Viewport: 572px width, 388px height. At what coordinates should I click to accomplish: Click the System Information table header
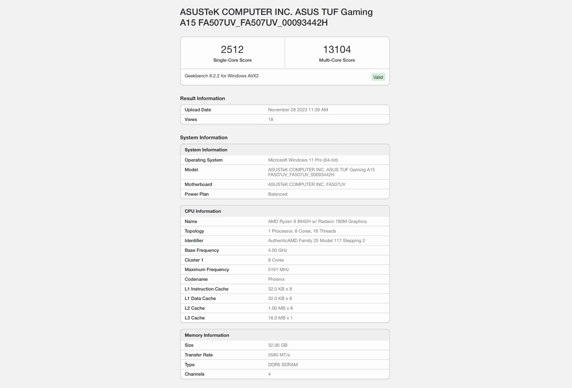pos(206,150)
